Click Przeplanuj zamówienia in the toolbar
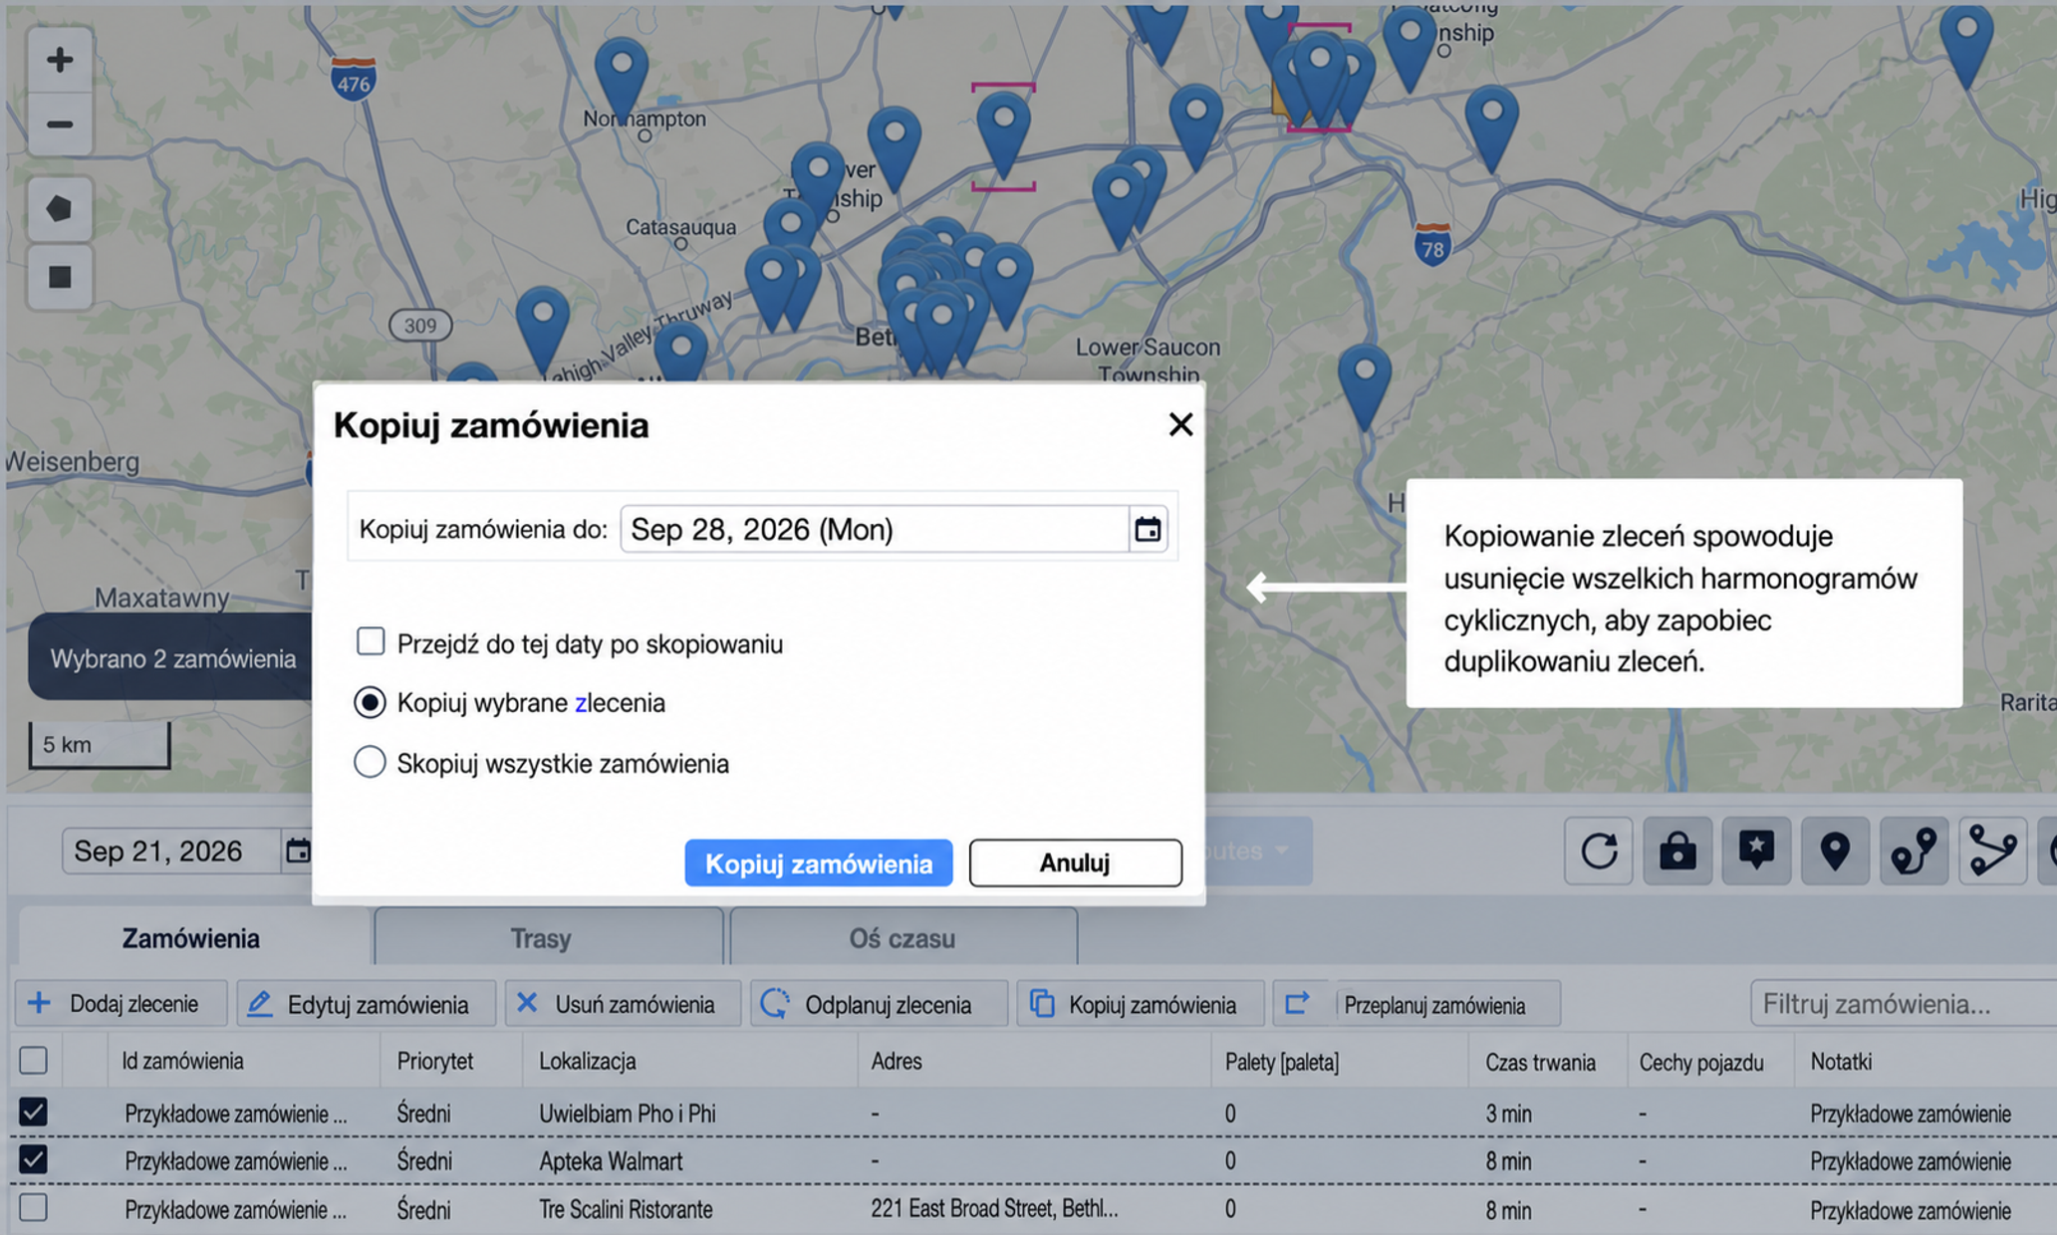The width and height of the screenshot is (2057, 1235). pyautogui.click(x=1416, y=1004)
